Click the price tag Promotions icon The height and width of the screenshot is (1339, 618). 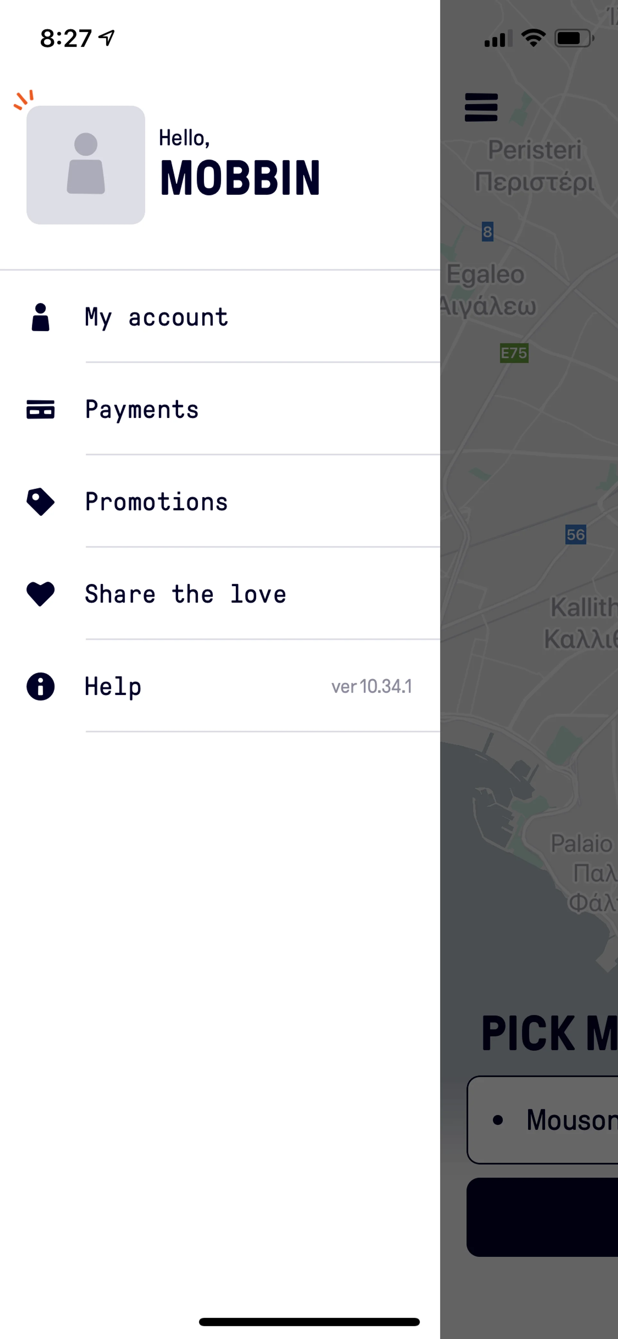41,502
